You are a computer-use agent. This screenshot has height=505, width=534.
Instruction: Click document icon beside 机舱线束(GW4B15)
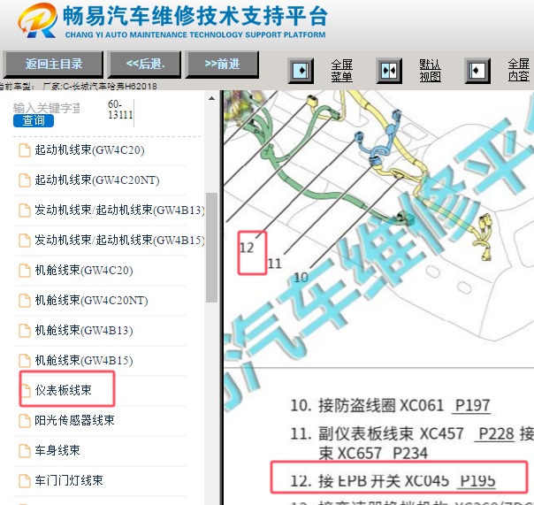[x=25, y=361]
